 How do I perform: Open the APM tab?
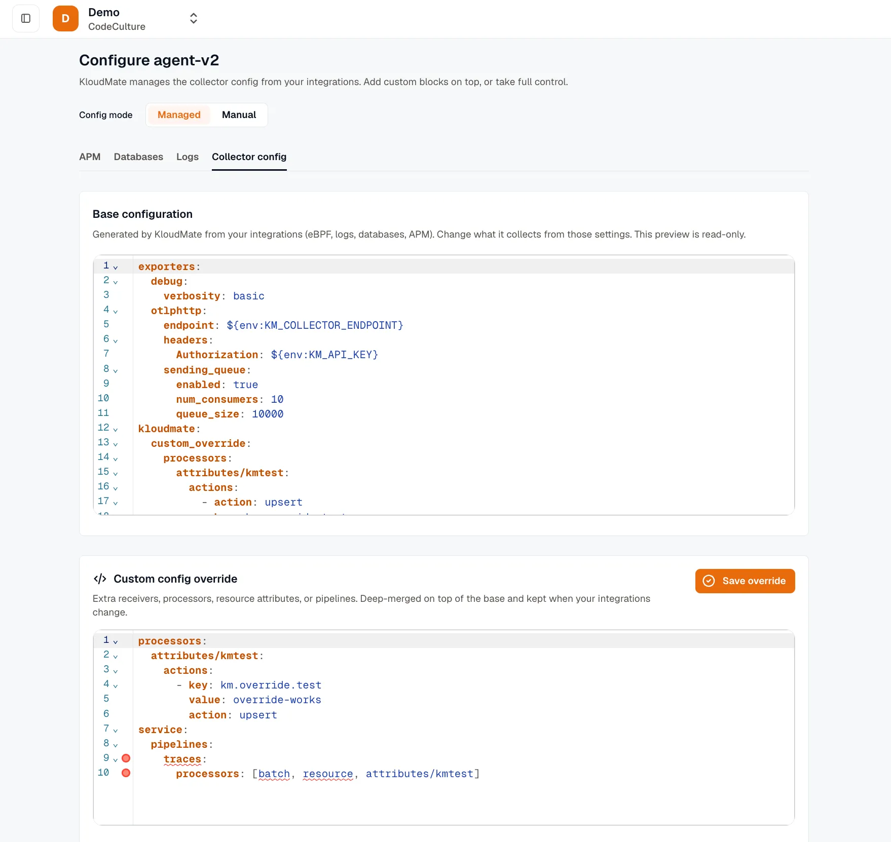click(90, 157)
